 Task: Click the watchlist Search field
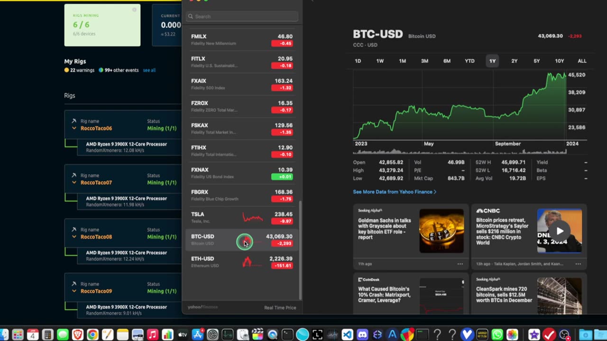[x=242, y=16]
